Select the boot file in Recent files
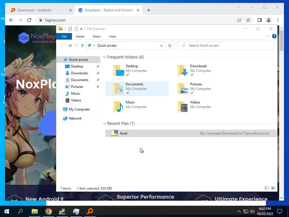Viewport: 289px width, 217px height. (x=191, y=133)
